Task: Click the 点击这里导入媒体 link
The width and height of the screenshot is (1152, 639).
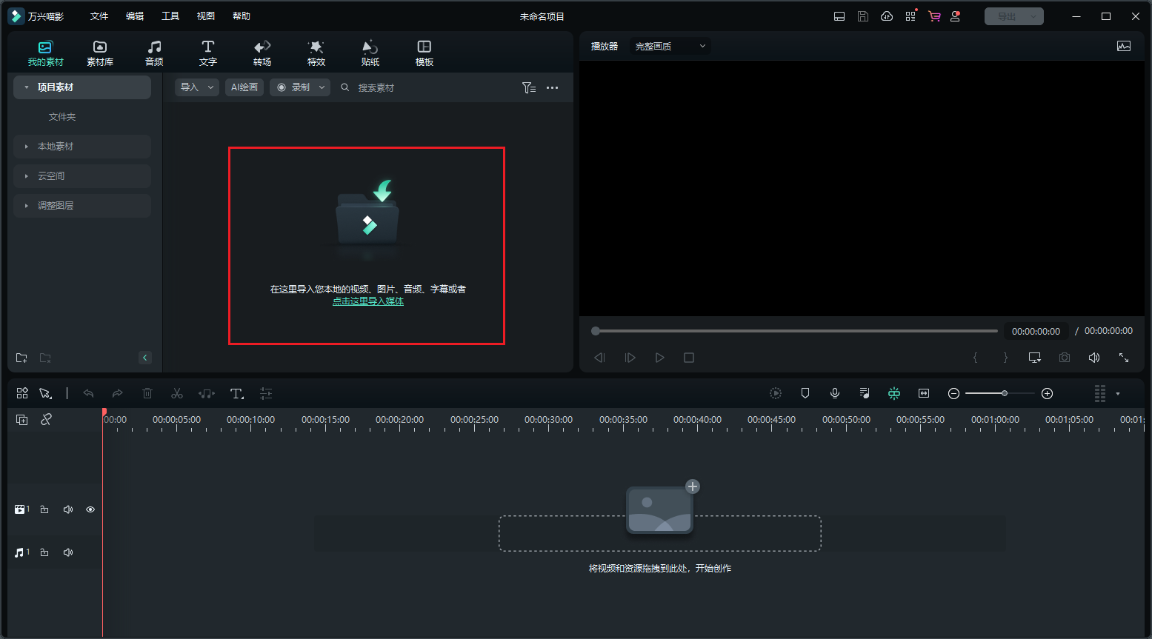Action: pyautogui.click(x=368, y=301)
